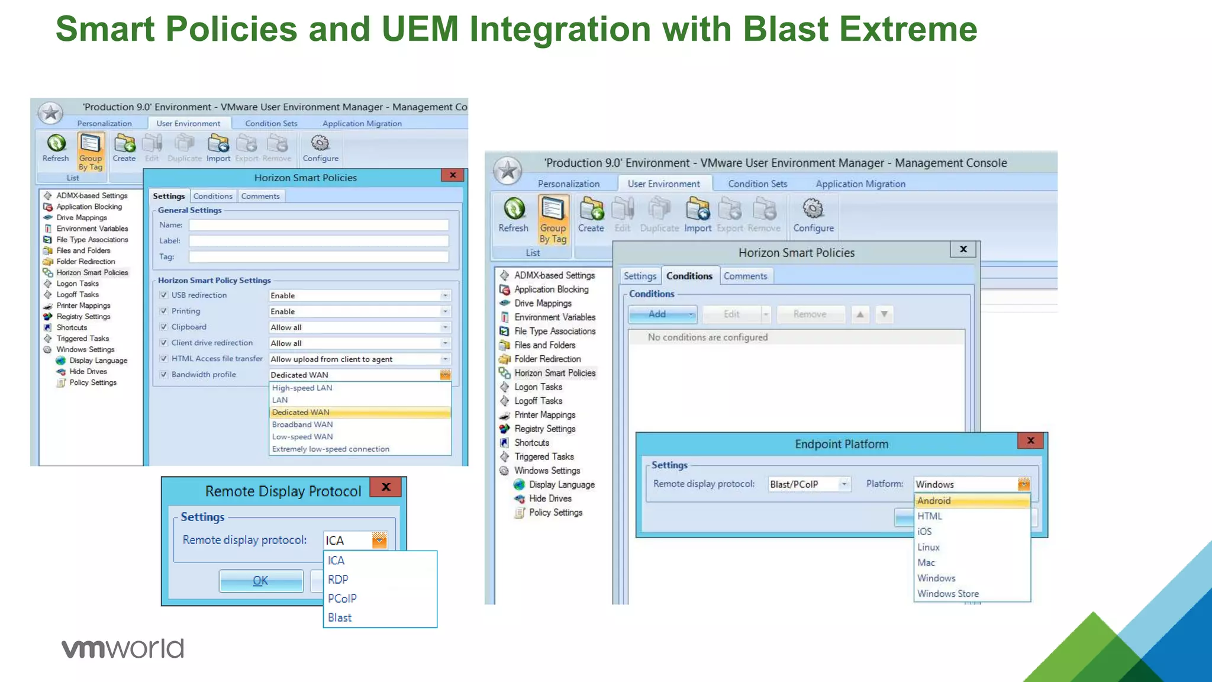Click star application button in right window
The width and height of the screenshot is (1212, 682).
[x=508, y=170]
